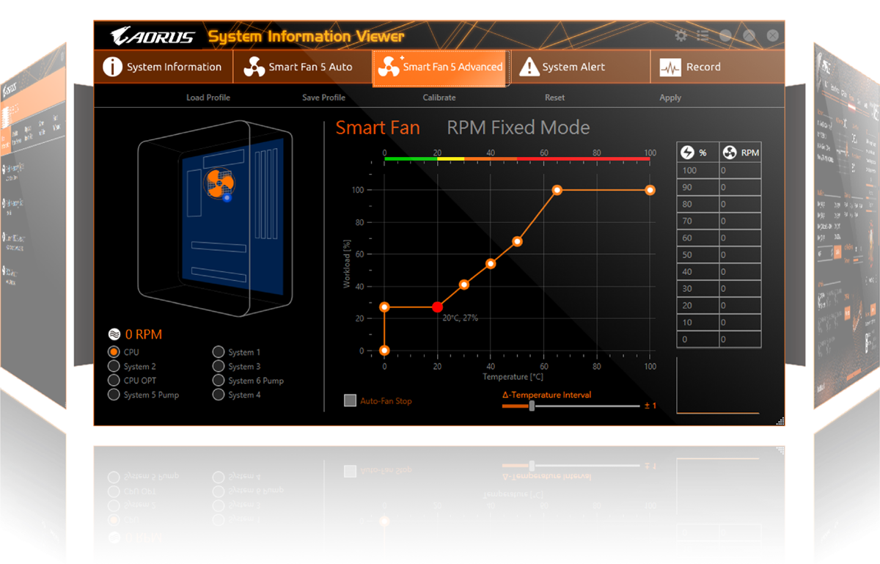Viewport: 880px width, 564px height.
Task: Open settings via the gear icon
Action: pos(681,36)
